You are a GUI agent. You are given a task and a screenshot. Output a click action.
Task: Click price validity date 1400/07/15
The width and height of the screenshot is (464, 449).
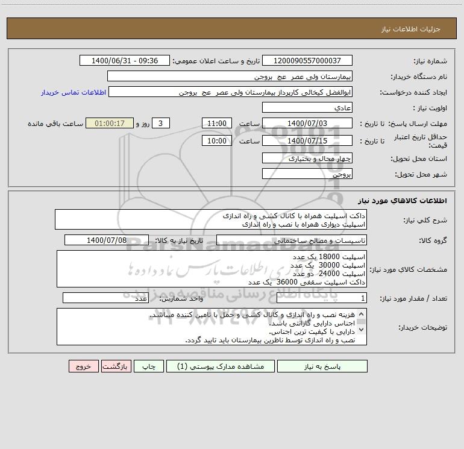click(x=307, y=140)
